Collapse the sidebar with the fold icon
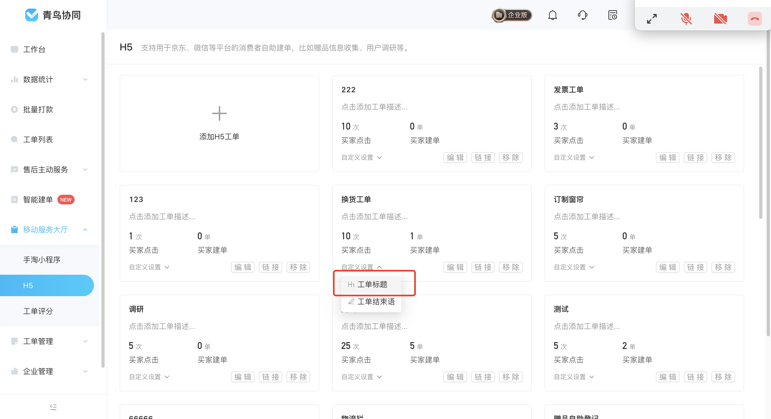 53,407
